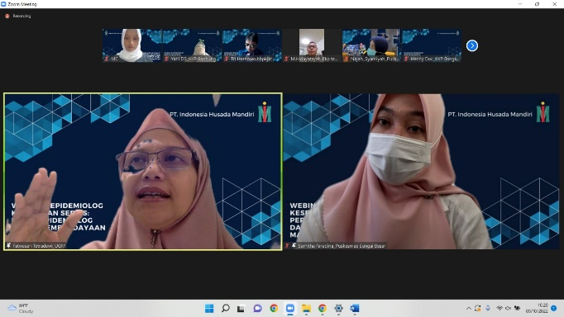Click the next participants arrow in gallery strip
This screenshot has height=317, width=564.
[x=472, y=45]
